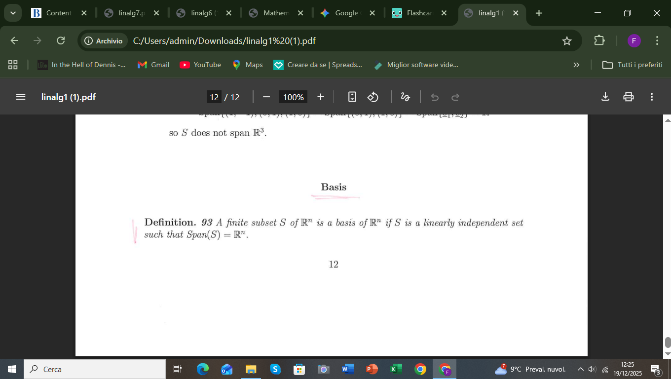Open the Windows Start menu
The height and width of the screenshot is (379, 671).
12,369
